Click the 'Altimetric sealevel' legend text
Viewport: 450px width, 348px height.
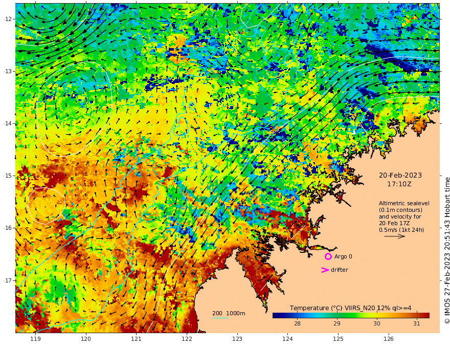click(404, 203)
